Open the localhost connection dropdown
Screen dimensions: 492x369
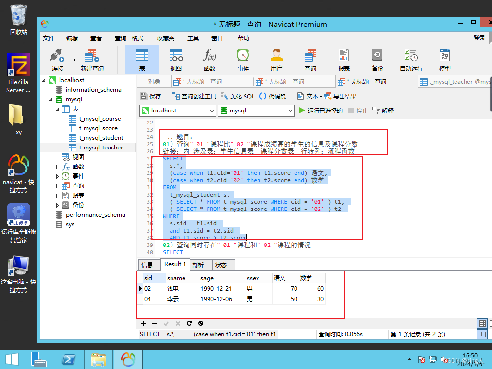178,111
